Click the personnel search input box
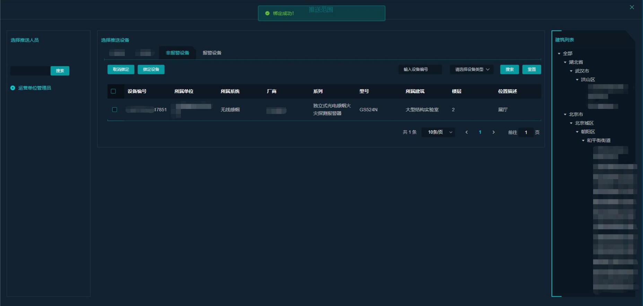This screenshot has width=643, height=306. point(30,71)
